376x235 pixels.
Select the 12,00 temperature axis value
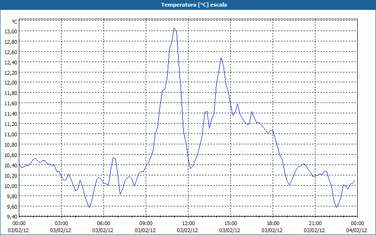(x=10, y=83)
